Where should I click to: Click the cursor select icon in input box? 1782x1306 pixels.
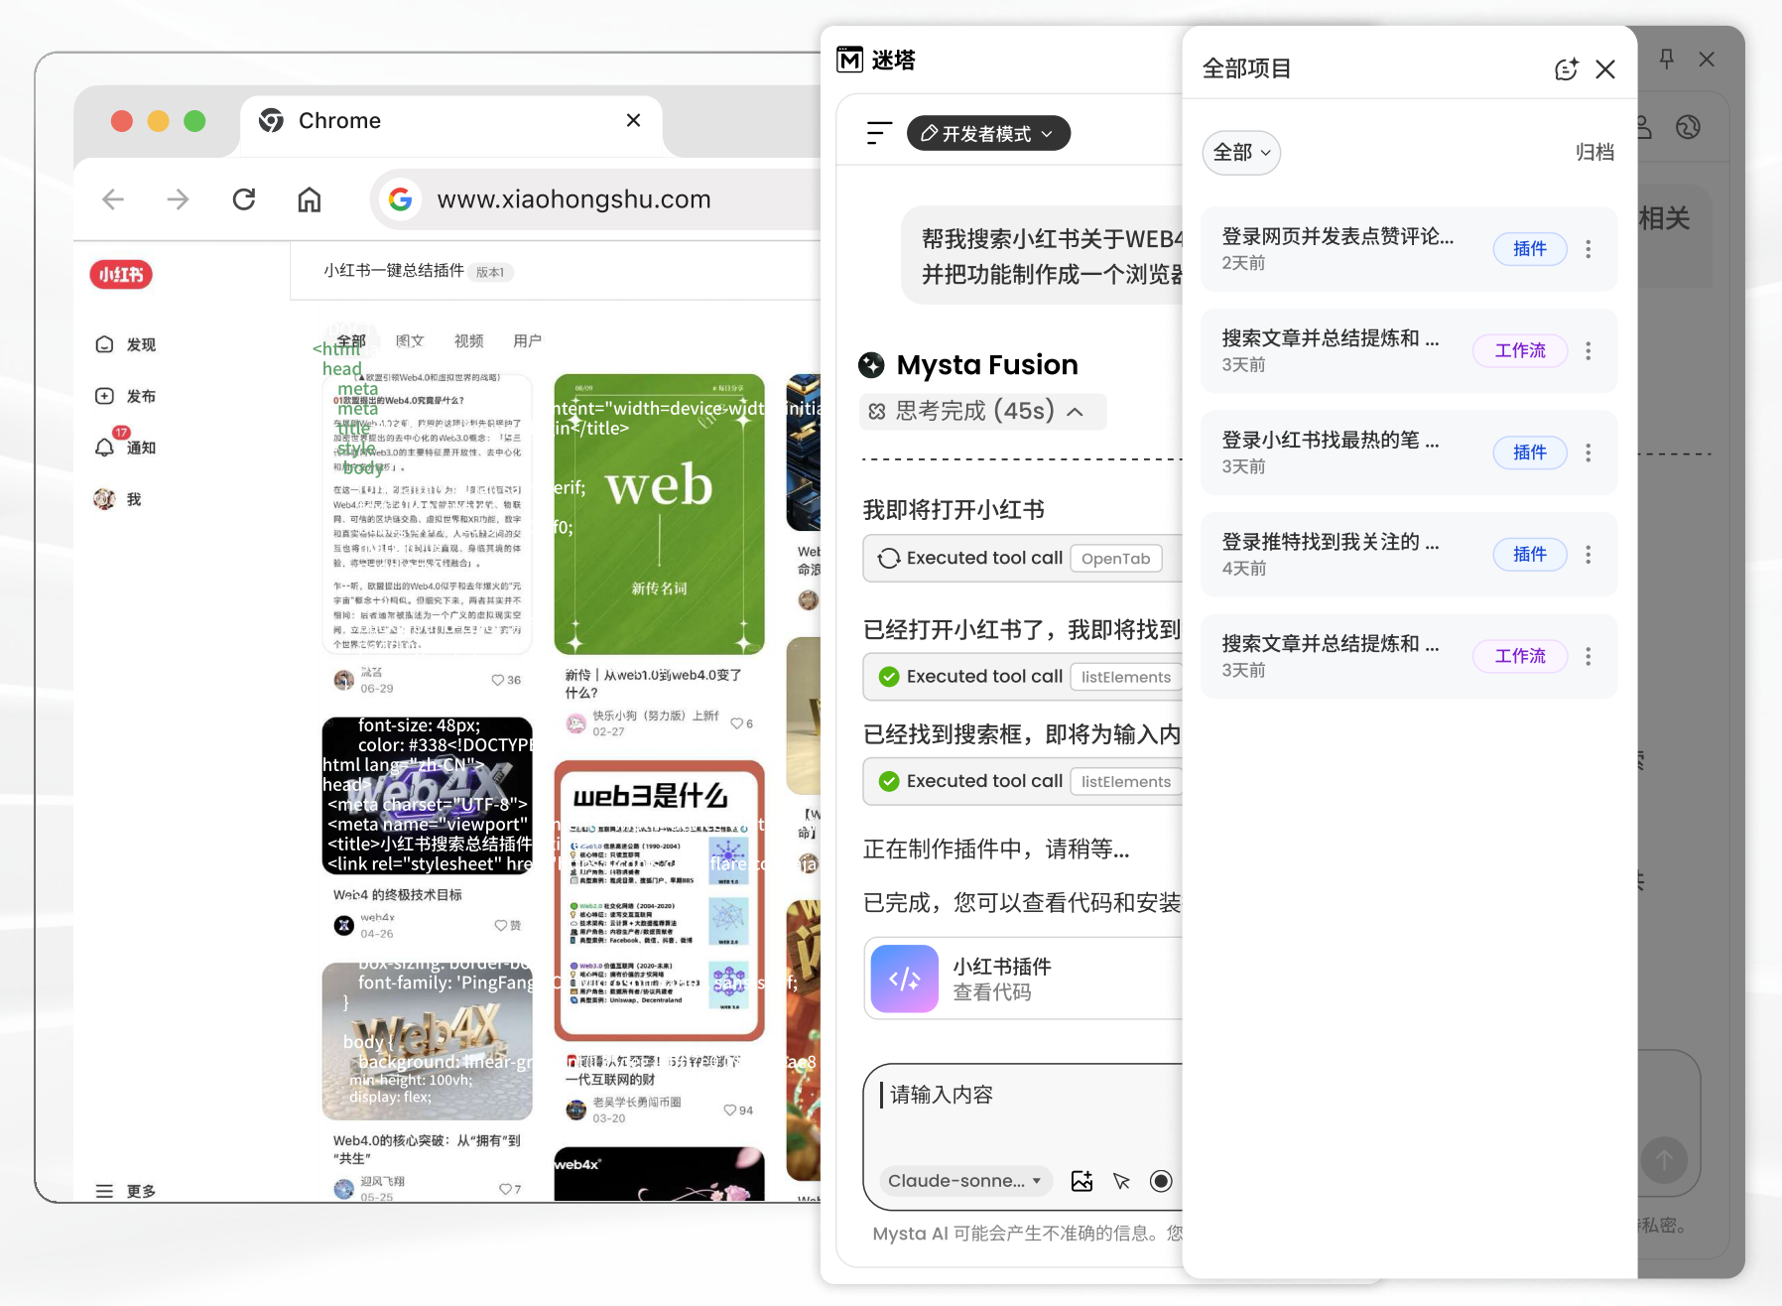pos(1121,1181)
